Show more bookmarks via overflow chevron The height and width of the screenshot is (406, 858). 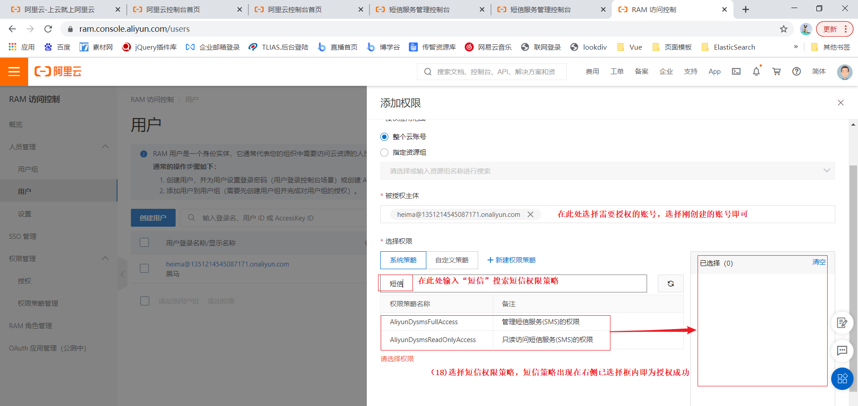[x=795, y=47]
